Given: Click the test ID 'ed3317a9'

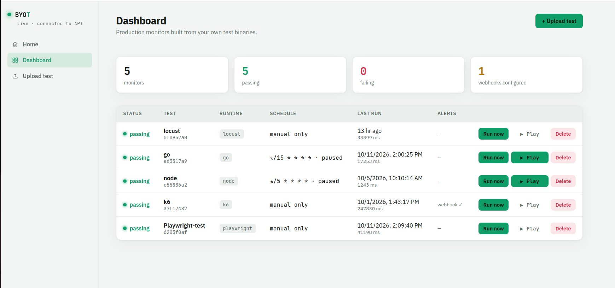Looking at the screenshot, I should pos(175,161).
